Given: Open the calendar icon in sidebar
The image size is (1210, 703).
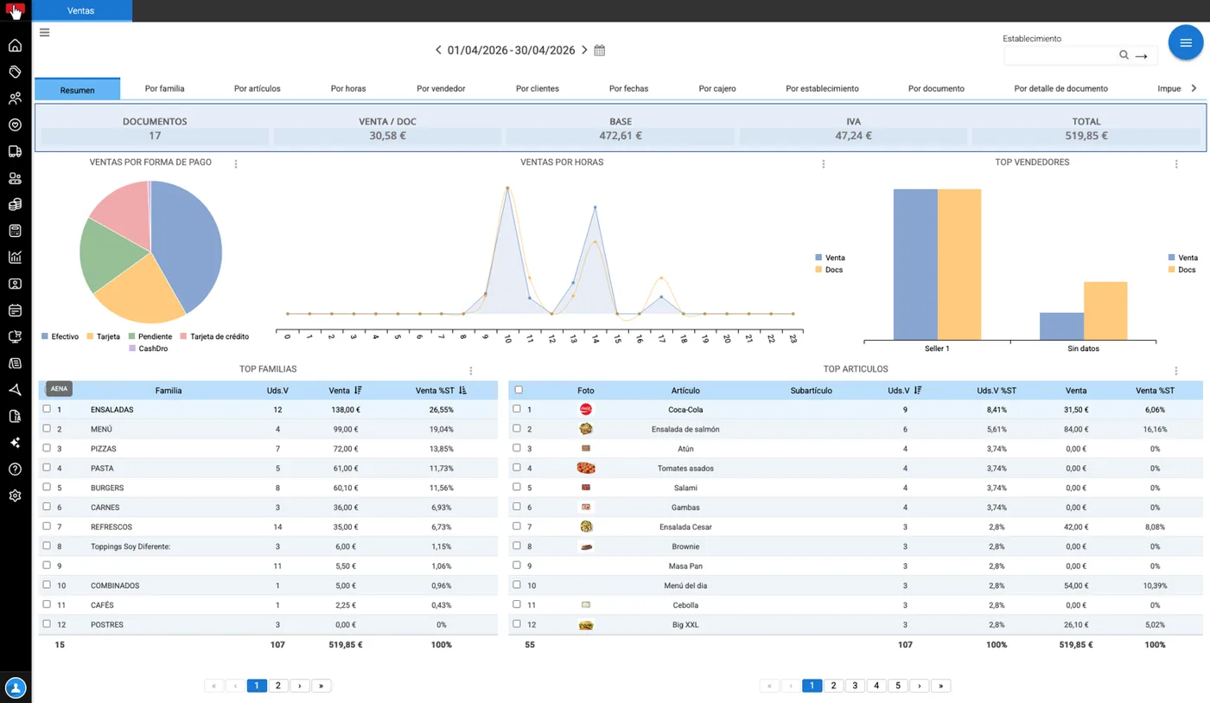Looking at the screenshot, I should tap(15, 310).
